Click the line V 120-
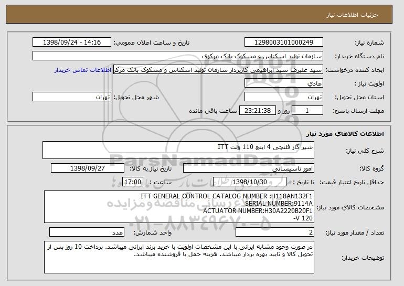404x286 pixels. tap(303, 218)
